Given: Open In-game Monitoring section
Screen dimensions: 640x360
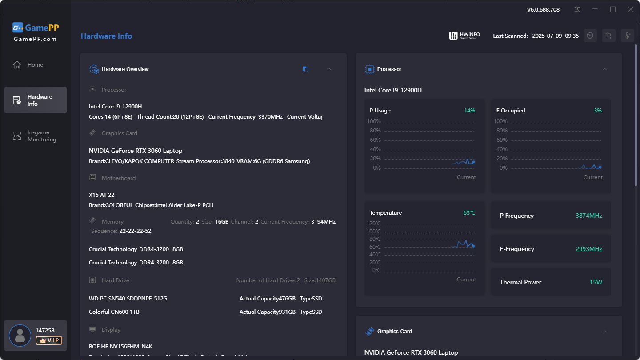Looking at the screenshot, I should pos(36,136).
